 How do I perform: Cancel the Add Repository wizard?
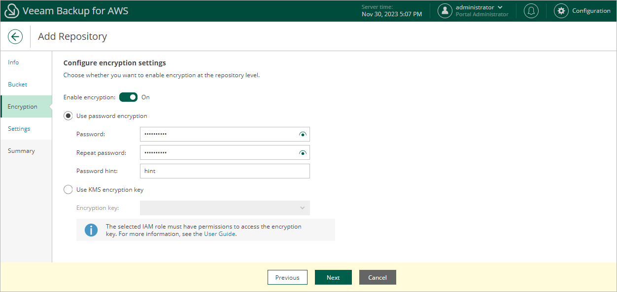(377, 277)
